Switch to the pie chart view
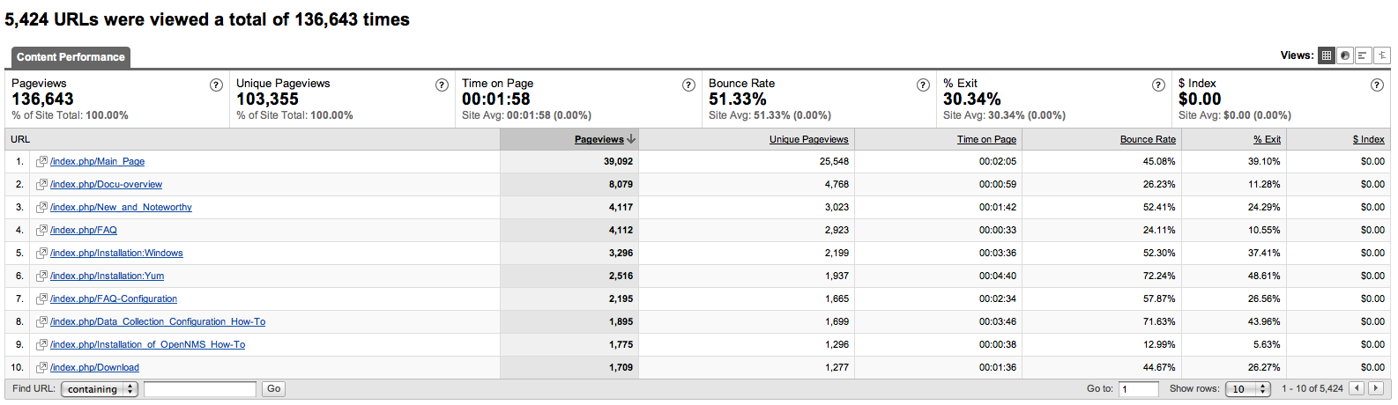This screenshot has width=1398, height=405. pos(1345,55)
